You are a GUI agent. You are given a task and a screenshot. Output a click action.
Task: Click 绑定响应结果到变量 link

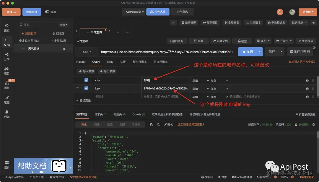point(191,125)
